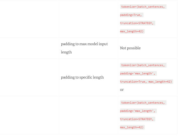This screenshot has width=178, height=136.
Task: Click the empty middle cell beside the bottom code block
Action: point(88,115)
